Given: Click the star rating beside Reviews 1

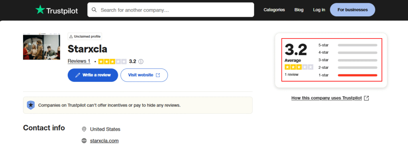Looking at the screenshot, I should [x=112, y=62].
